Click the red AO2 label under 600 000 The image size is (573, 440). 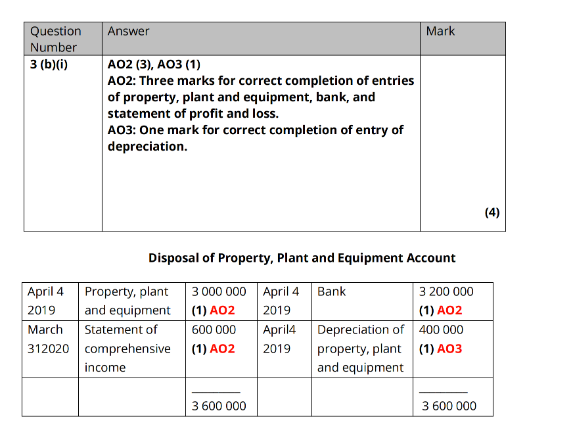[x=222, y=349]
